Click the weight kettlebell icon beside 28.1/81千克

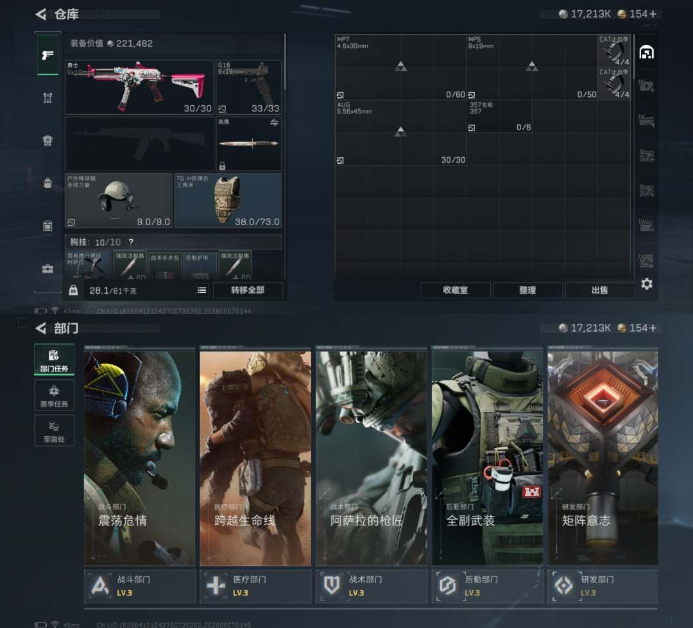coord(73,290)
